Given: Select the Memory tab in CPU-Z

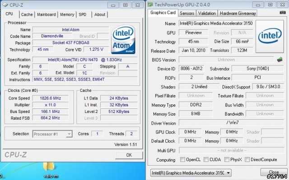Looking at the screenshot, I should 67,14.
